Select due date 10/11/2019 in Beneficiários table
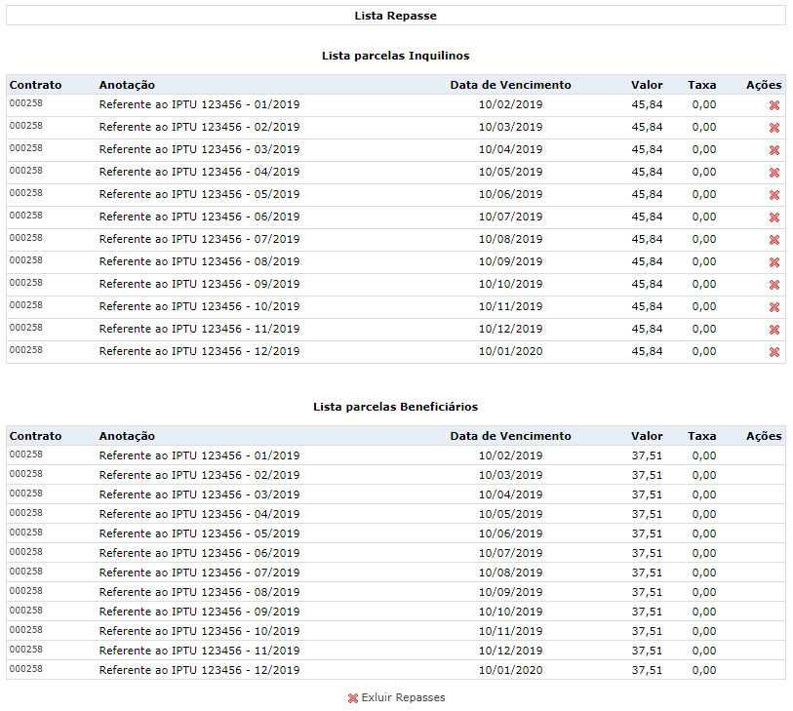The height and width of the screenshot is (711, 793). click(x=510, y=631)
